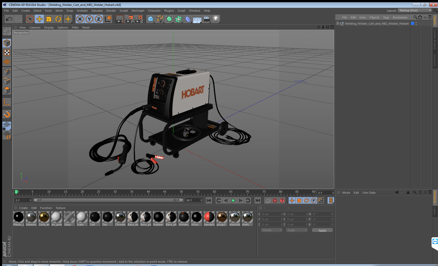Screen dimensions: 438x266
Task: Open the Scale mode dropdown
Action: coord(297,230)
